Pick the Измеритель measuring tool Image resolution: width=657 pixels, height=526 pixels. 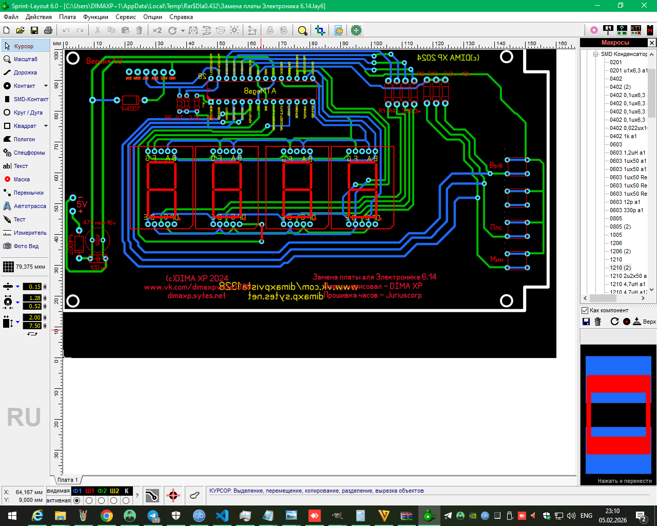pos(29,233)
